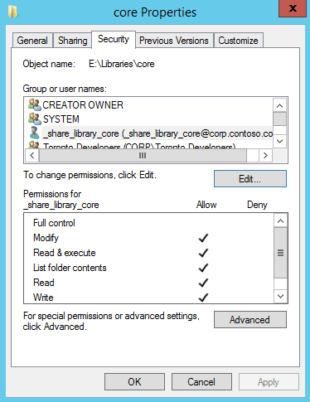The height and width of the screenshot is (402, 310).
Task: Click permissions list scroll up arrow
Action: pyautogui.click(x=280, y=221)
